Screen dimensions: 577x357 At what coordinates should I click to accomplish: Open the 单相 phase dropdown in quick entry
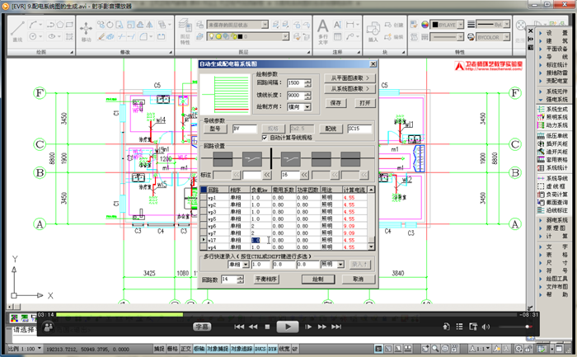[x=246, y=265]
